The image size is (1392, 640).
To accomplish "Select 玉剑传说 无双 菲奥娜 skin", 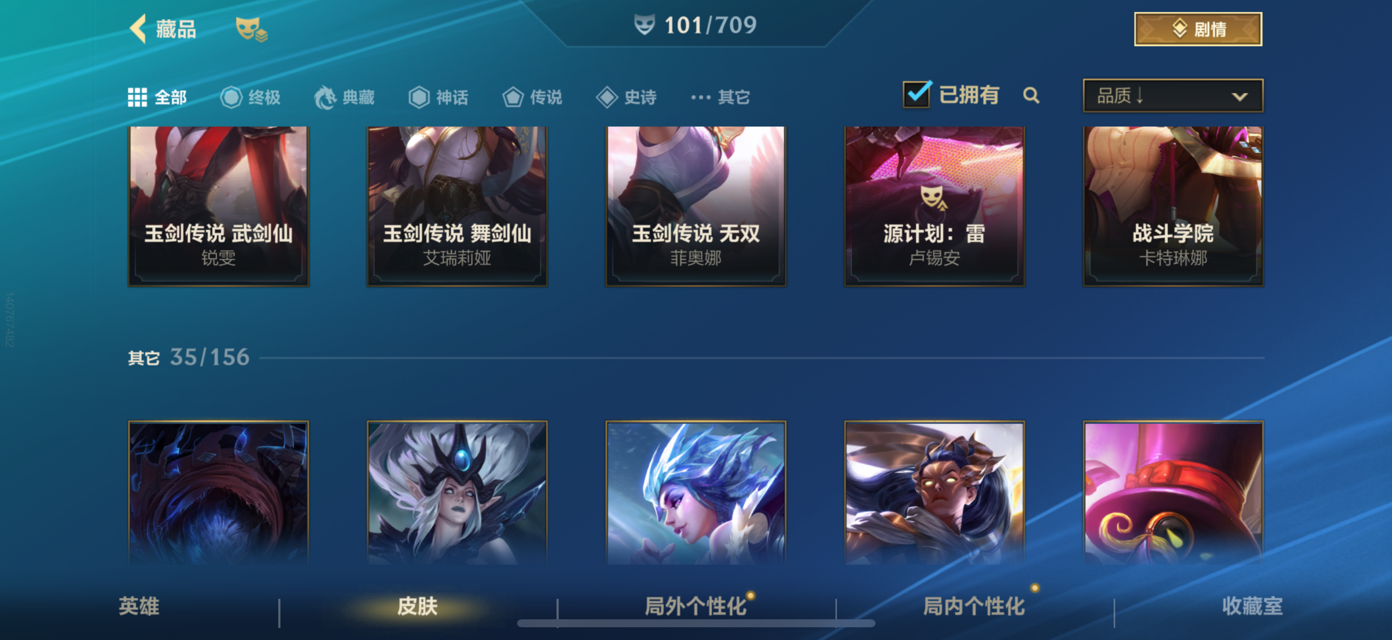I will (x=695, y=206).
